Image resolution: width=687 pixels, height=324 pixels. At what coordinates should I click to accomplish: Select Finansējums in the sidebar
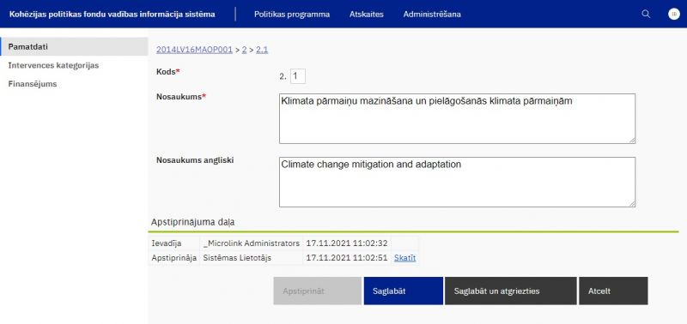(33, 84)
